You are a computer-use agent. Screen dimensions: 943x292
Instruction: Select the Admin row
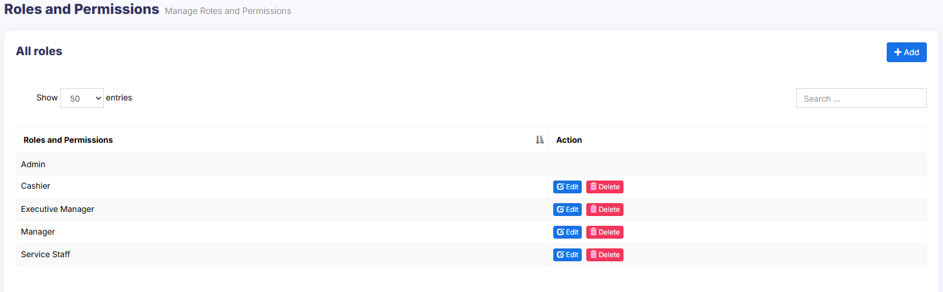33,164
